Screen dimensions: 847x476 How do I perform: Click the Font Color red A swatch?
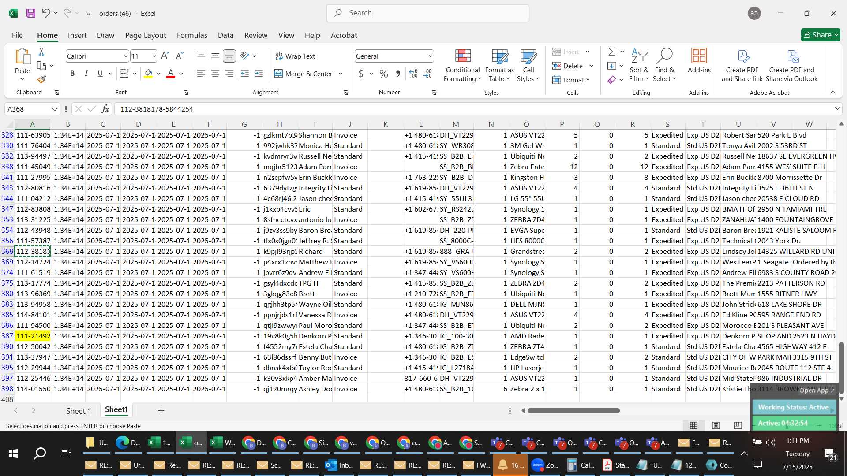(171, 74)
